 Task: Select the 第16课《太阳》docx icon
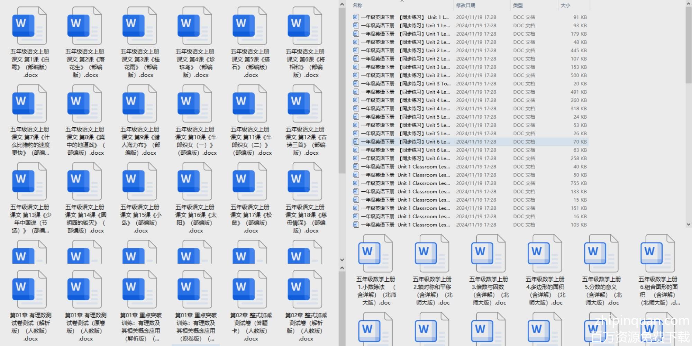tap(194, 182)
